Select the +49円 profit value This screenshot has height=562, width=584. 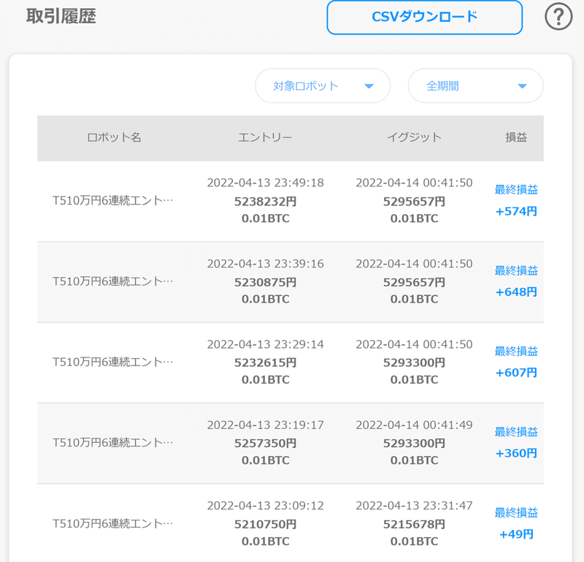tap(516, 534)
